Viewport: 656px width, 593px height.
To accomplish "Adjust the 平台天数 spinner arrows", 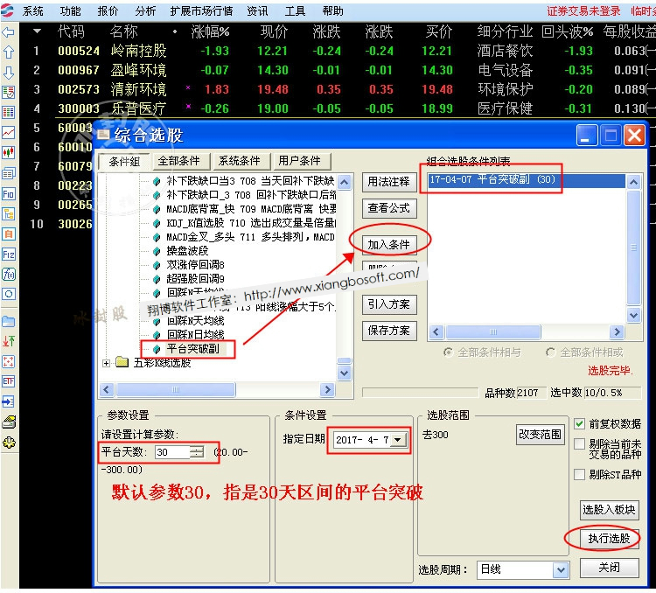I will 196,452.
